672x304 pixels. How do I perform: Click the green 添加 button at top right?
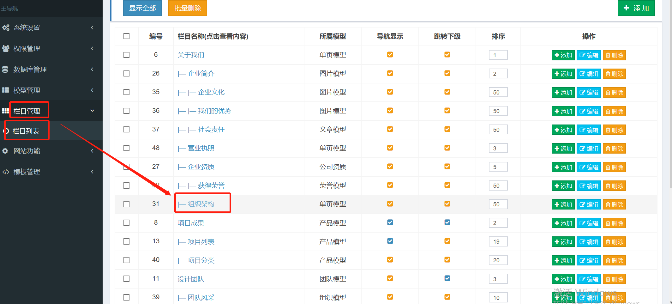(x=636, y=8)
